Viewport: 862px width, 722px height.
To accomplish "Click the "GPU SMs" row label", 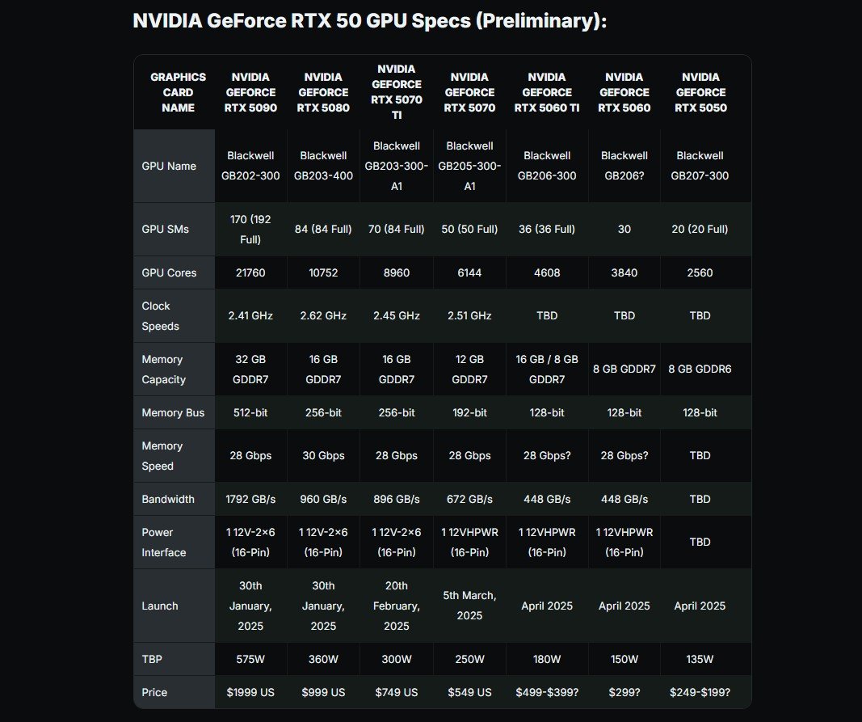I will [x=165, y=229].
